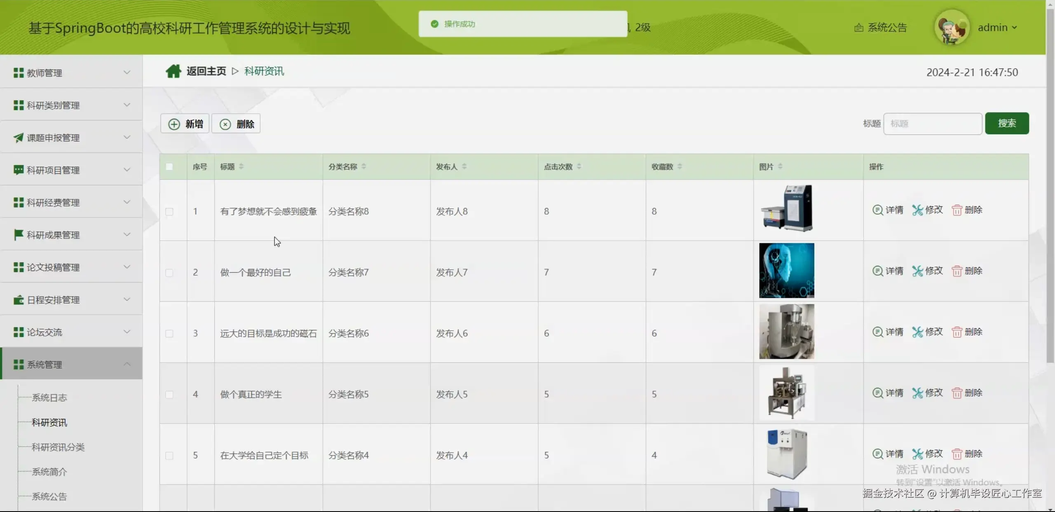This screenshot has height=512, width=1055.
Task: Toggle the select-all checkbox in table header
Action: pos(169,167)
